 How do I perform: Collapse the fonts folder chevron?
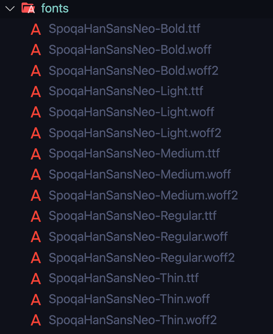(x=10, y=9)
